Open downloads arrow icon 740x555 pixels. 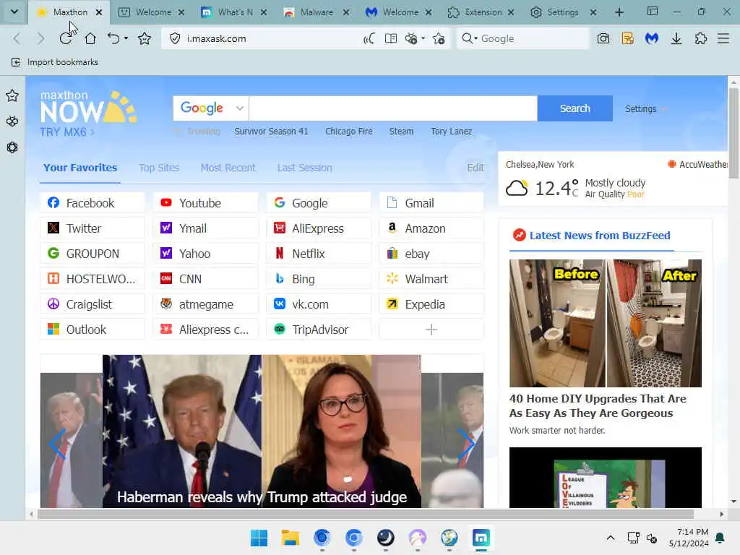tap(676, 39)
